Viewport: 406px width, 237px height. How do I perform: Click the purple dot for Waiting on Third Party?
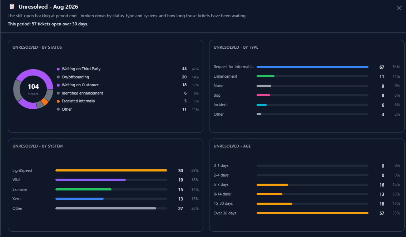pyautogui.click(x=58, y=69)
